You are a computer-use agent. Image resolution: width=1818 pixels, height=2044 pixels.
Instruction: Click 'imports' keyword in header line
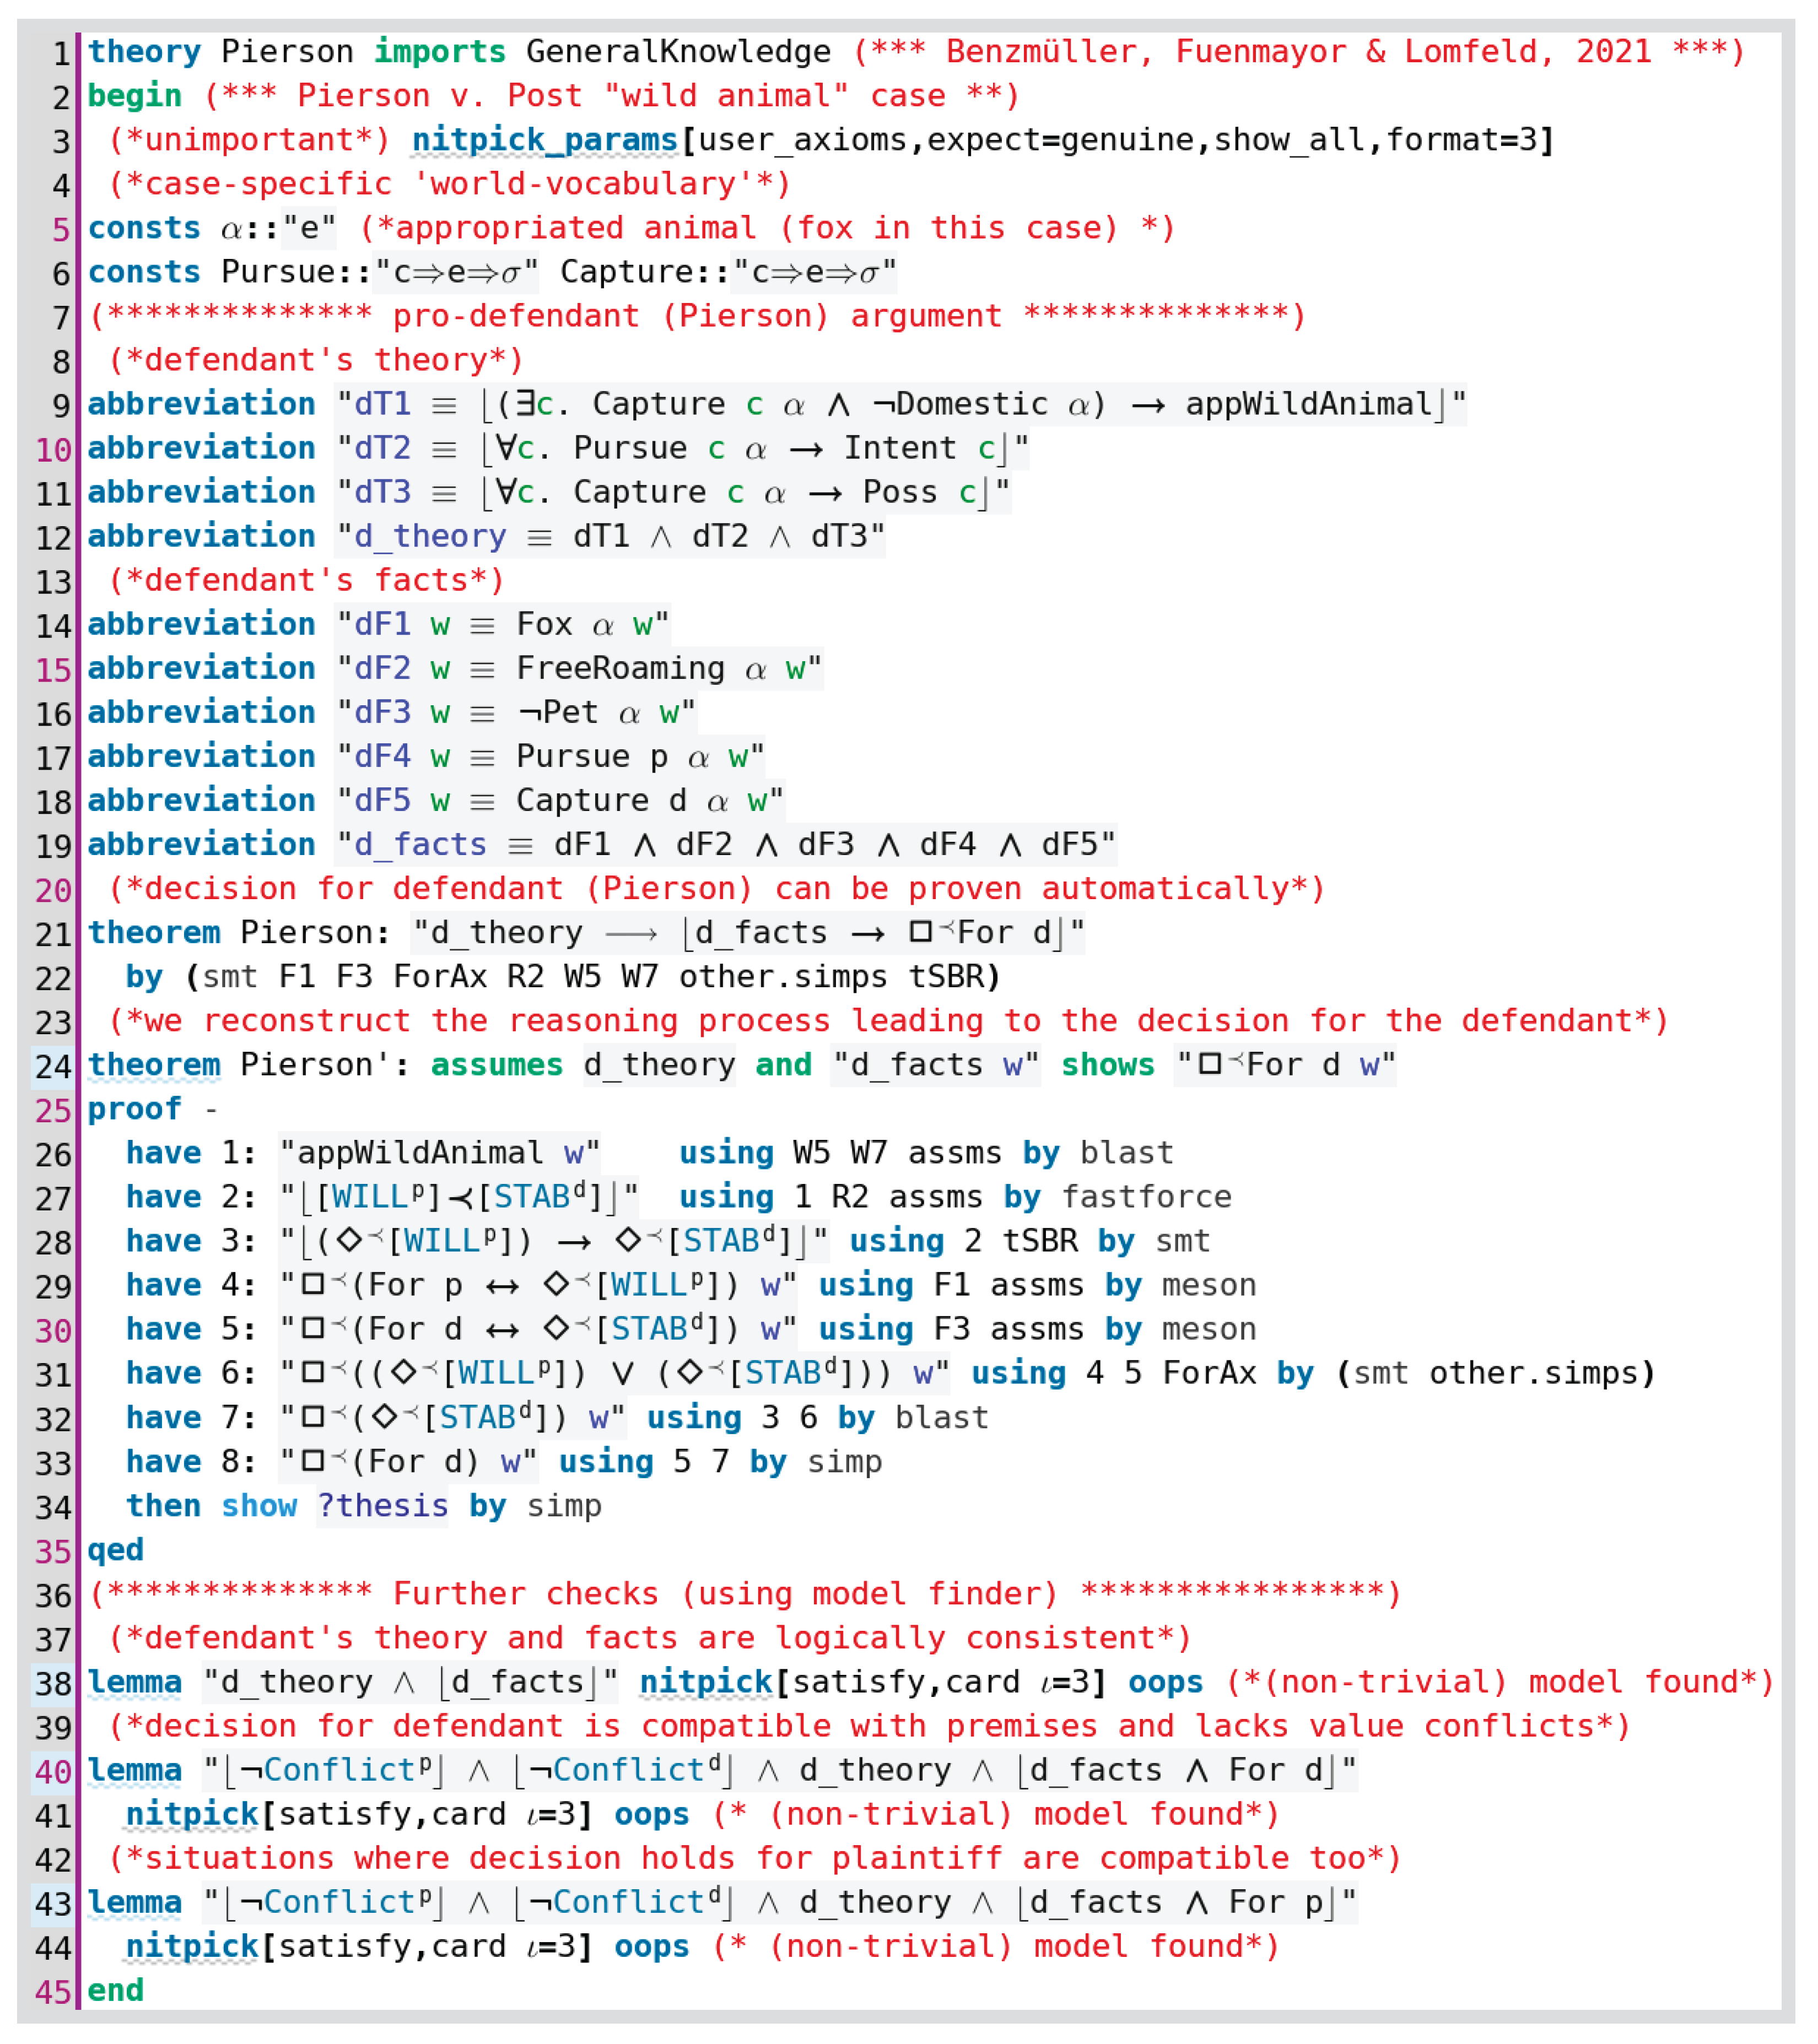pyautogui.click(x=439, y=52)
